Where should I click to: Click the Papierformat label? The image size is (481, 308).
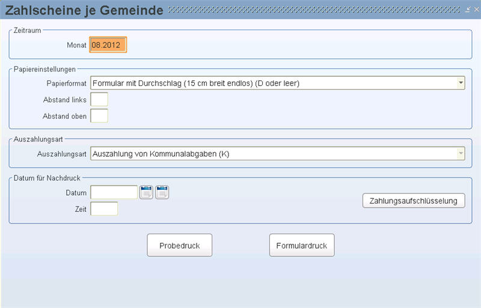tap(67, 83)
